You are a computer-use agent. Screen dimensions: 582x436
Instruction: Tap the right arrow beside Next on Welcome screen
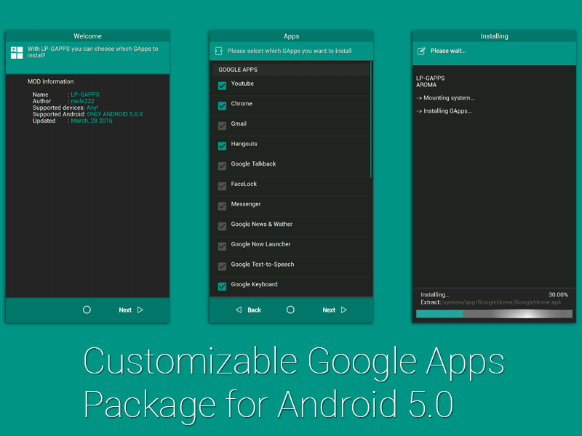coord(140,310)
